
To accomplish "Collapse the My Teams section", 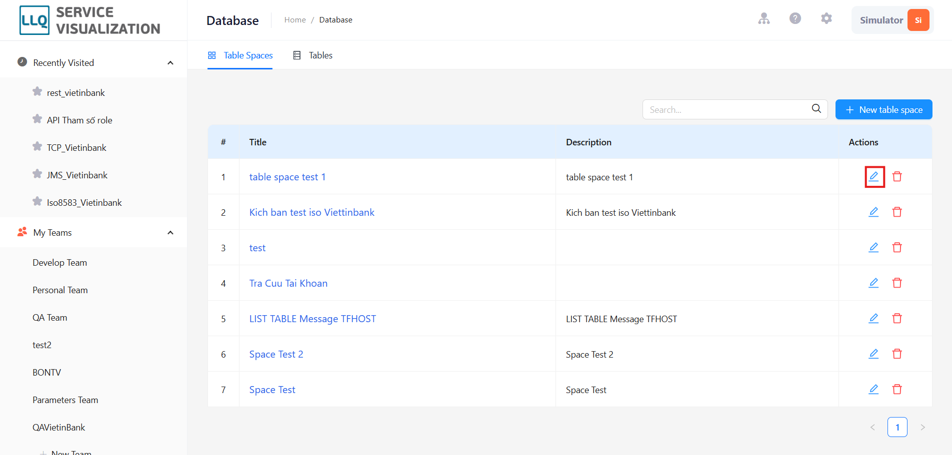I will coord(170,233).
